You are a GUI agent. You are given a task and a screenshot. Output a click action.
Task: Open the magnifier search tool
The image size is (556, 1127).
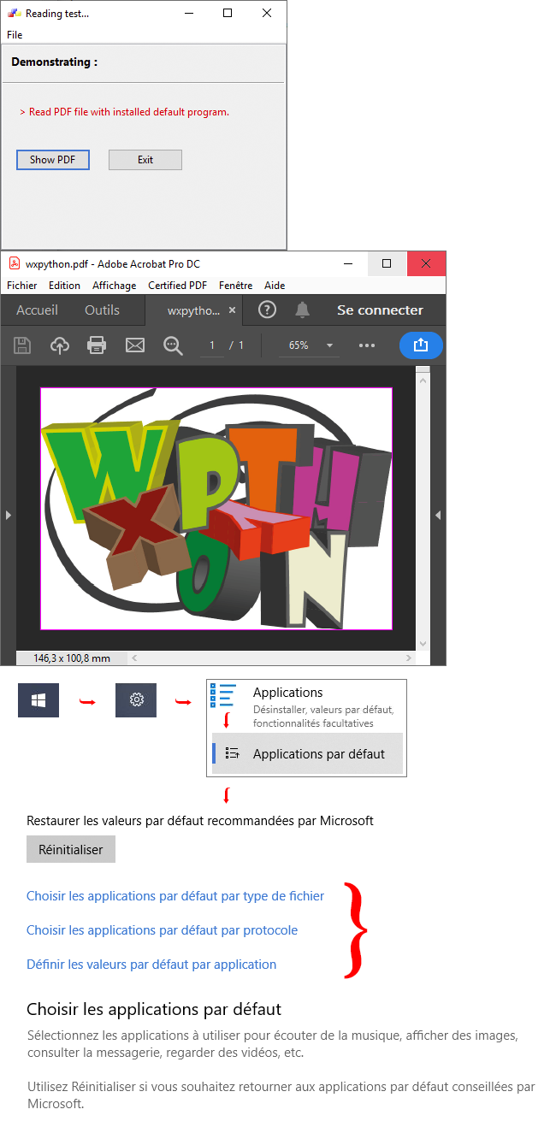point(173,345)
